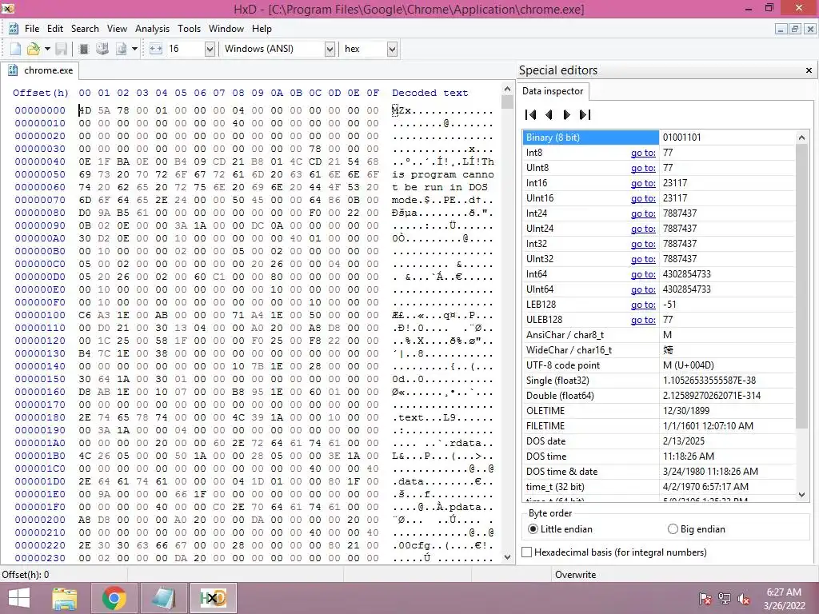The height and width of the screenshot is (614, 819).
Task: Click the HxD taskbar button
Action: tap(213, 598)
